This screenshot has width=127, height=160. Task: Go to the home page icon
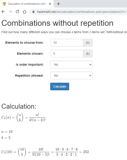click(25, 12)
